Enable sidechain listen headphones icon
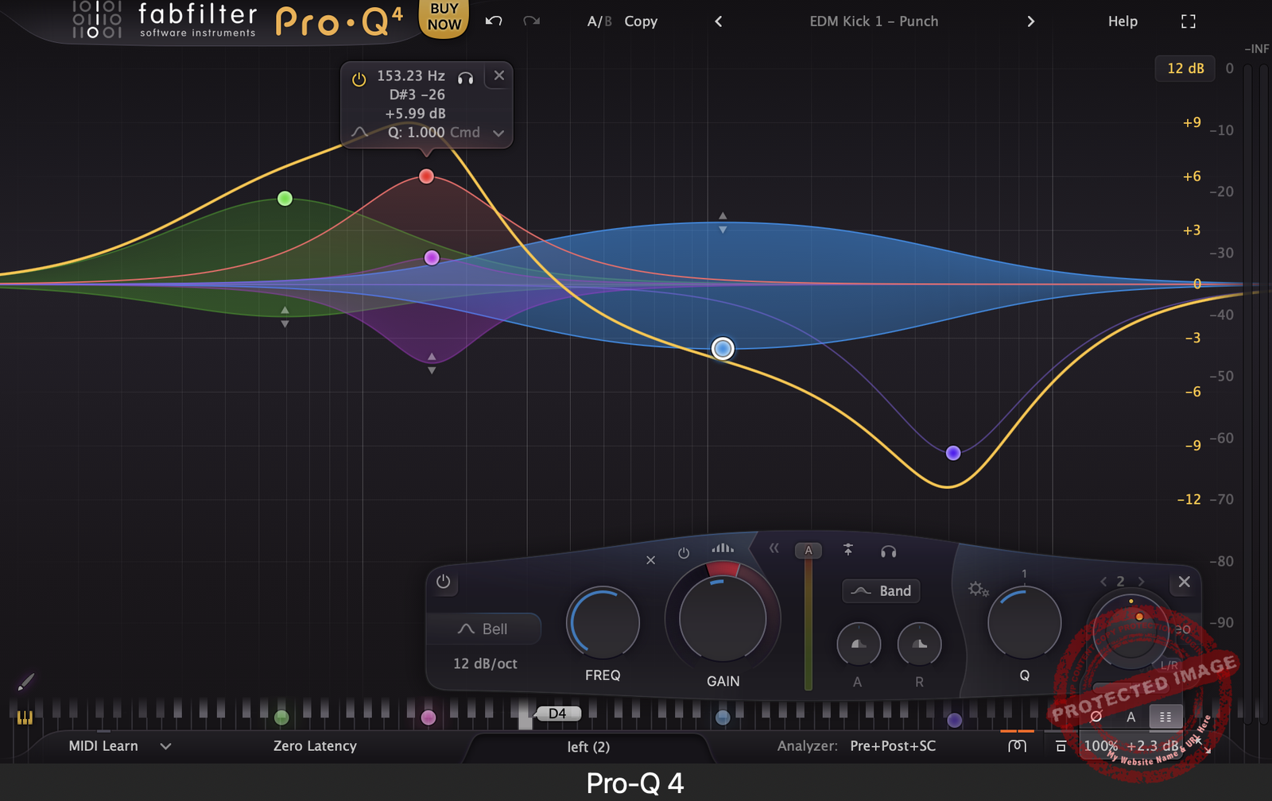The height and width of the screenshot is (801, 1272). coord(889,551)
